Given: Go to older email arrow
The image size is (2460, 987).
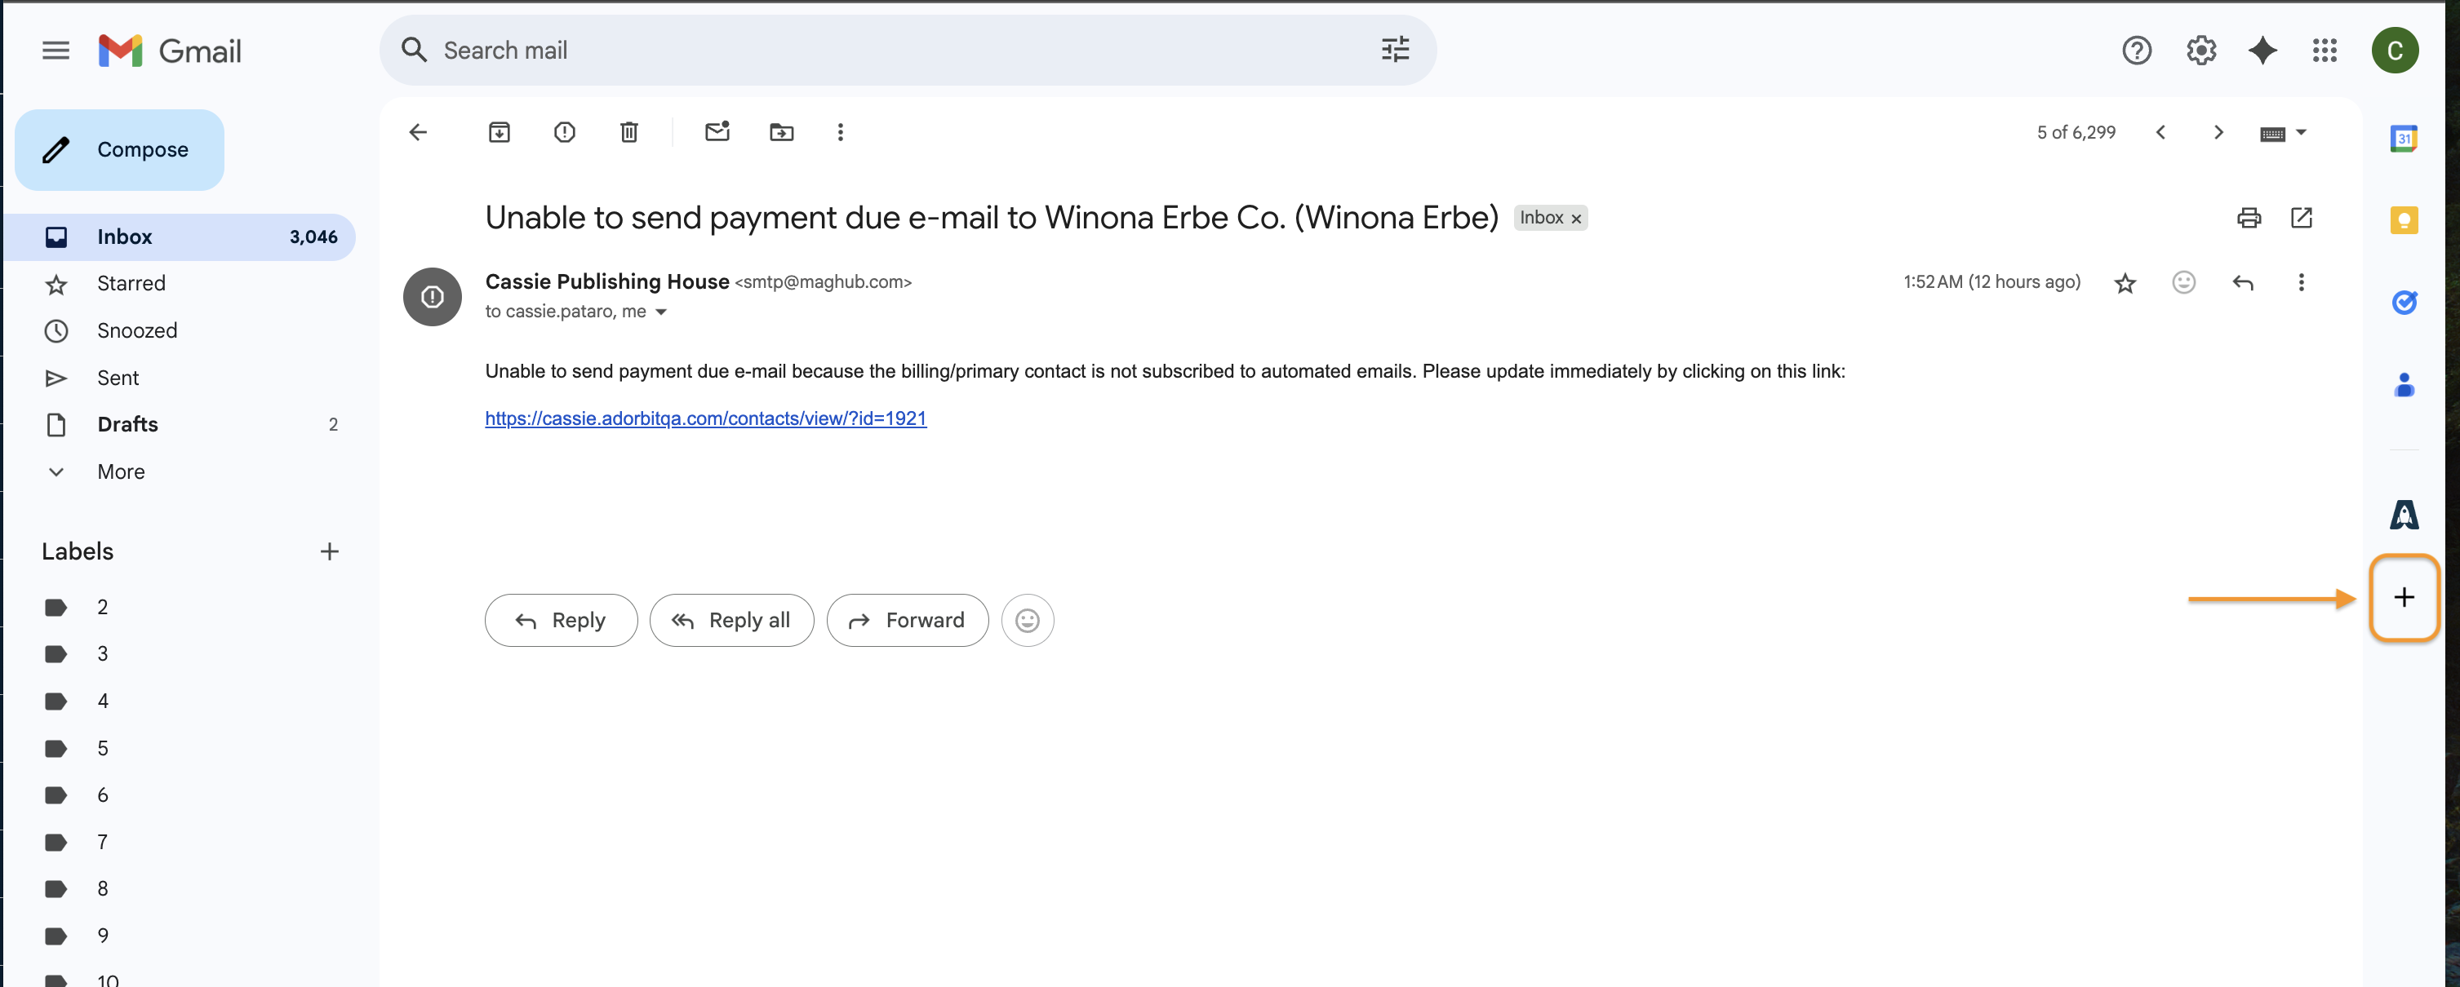Looking at the screenshot, I should (2218, 131).
